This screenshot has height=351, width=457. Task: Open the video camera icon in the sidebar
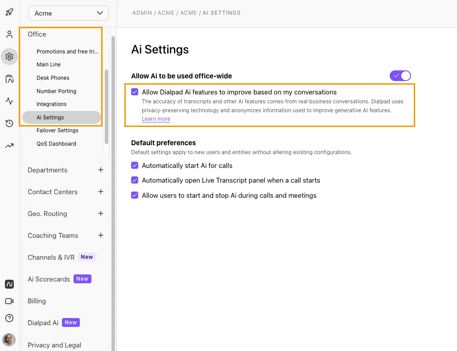point(9,301)
